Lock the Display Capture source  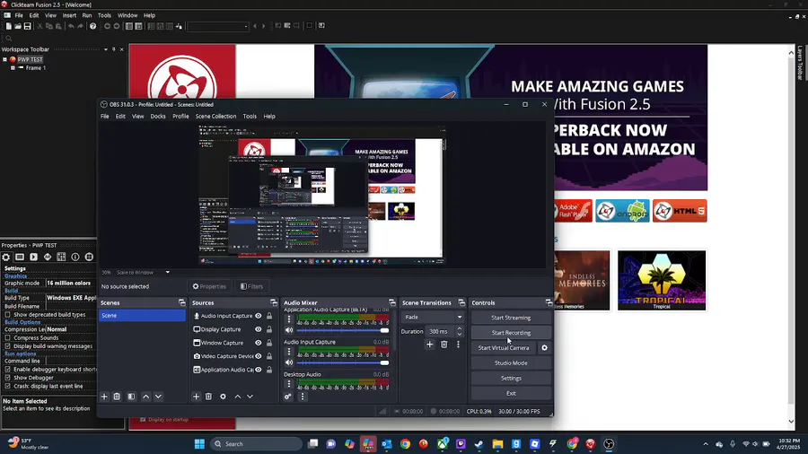(x=269, y=329)
